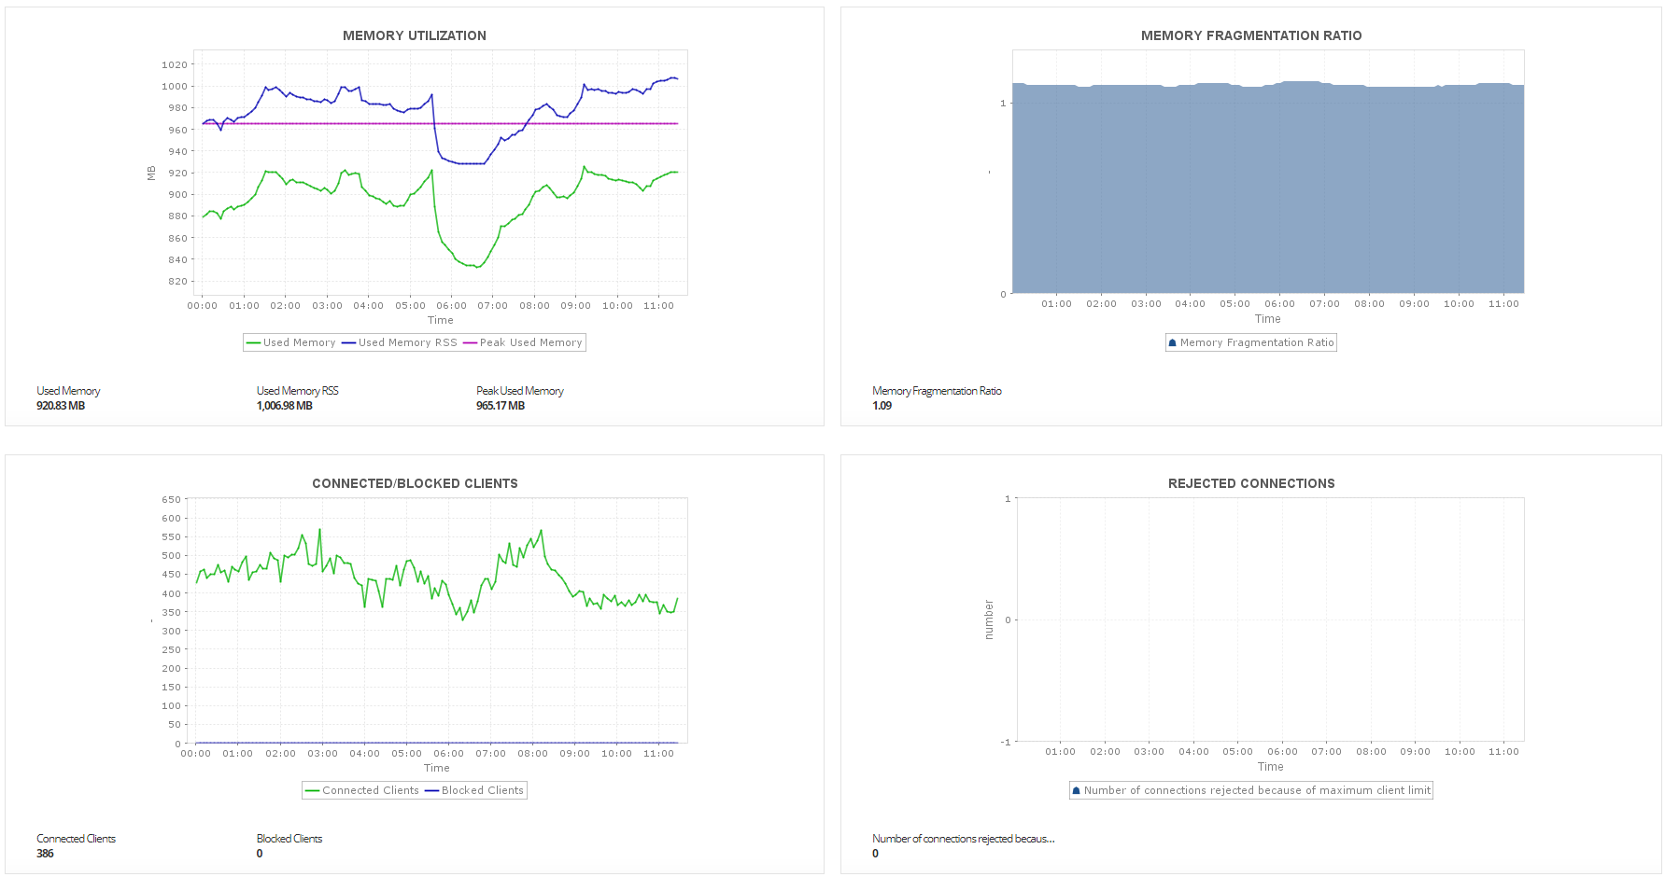This screenshot has height=877, width=1679.
Task: Click the MEMORY UTILIZATION chart title
Action: [x=415, y=35]
